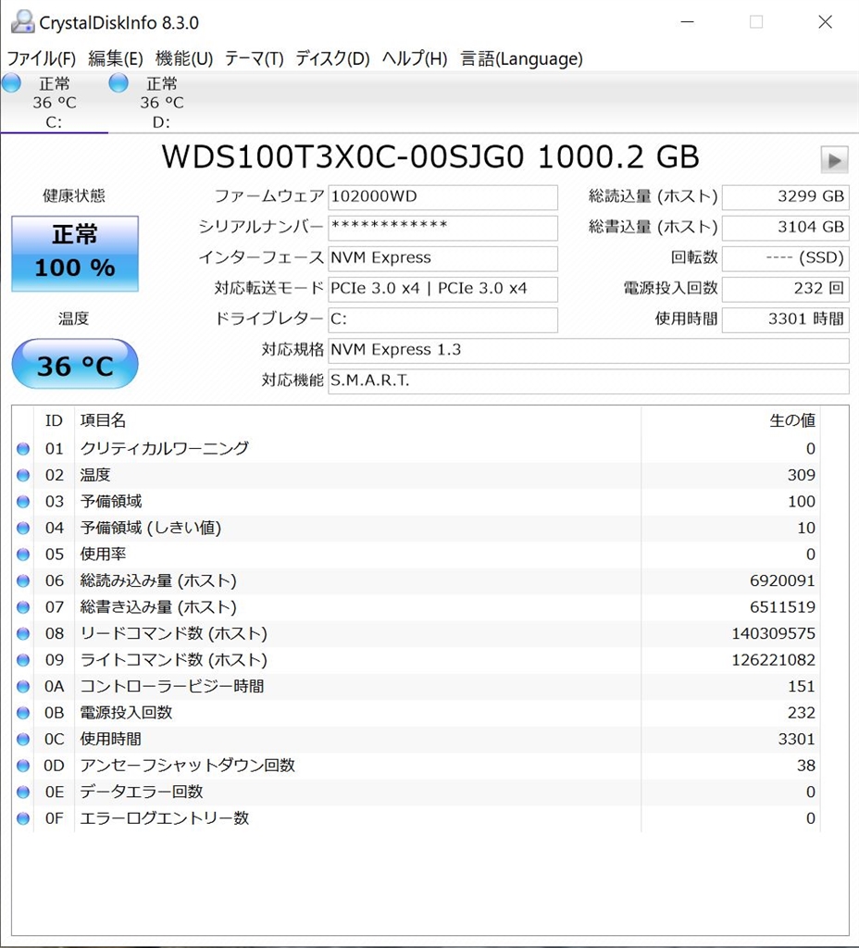
Task: Click status orb for 0B 電源投入回数 row
Action: click(x=23, y=713)
